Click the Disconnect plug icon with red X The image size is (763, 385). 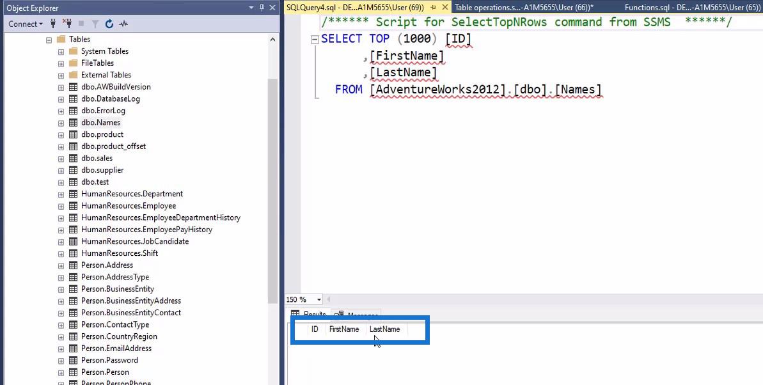(x=67, y=24)
